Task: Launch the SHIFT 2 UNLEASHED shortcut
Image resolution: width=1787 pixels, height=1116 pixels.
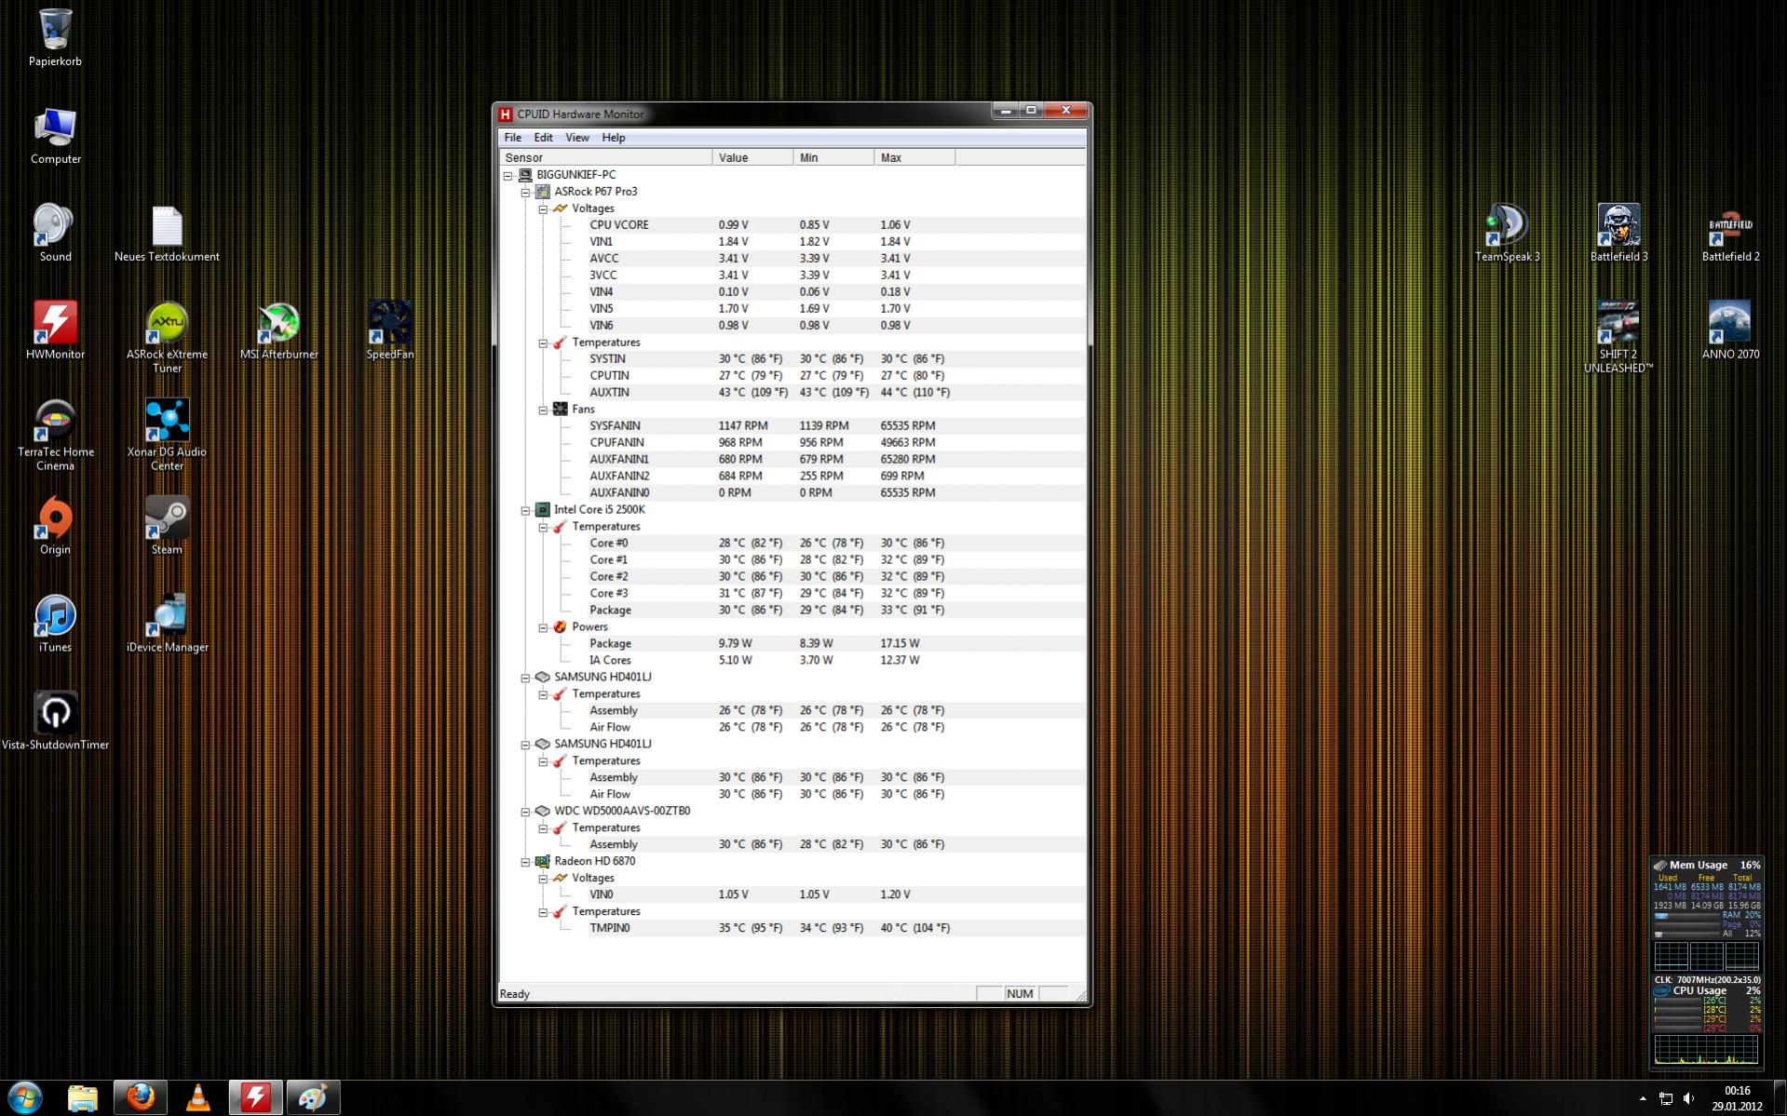Action: pos(1618,337)
